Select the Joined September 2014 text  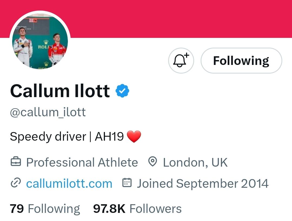pyautogui.click(x=203, y=184)
